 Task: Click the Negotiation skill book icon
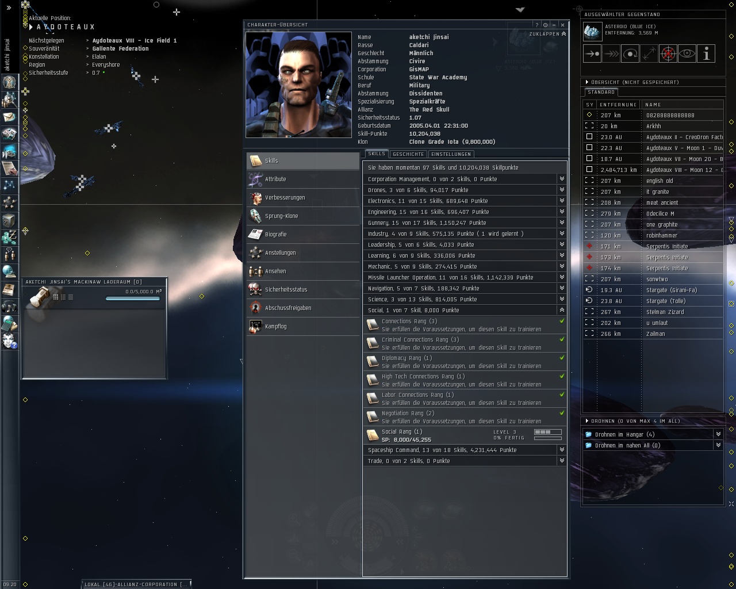[372, 417]
